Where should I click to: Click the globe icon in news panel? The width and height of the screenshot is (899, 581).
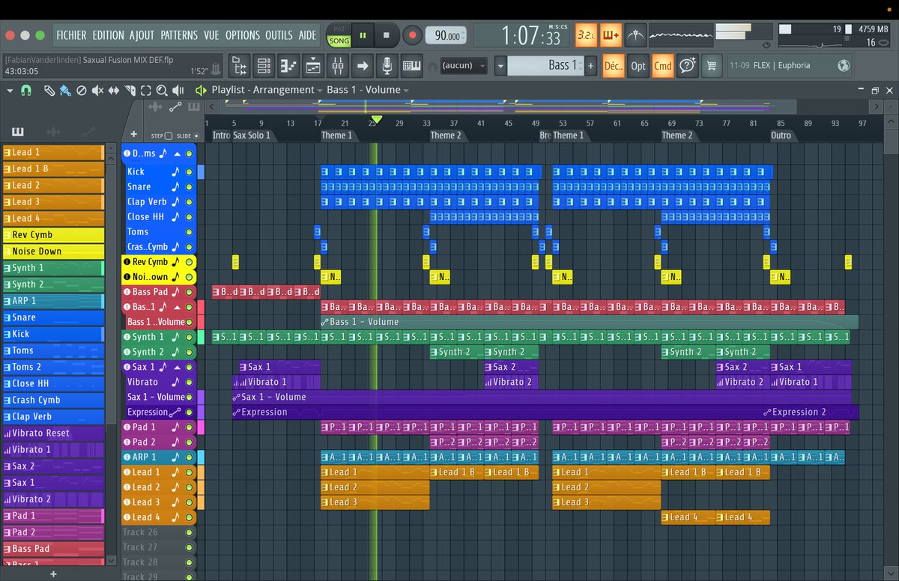(x=844, y=65)
